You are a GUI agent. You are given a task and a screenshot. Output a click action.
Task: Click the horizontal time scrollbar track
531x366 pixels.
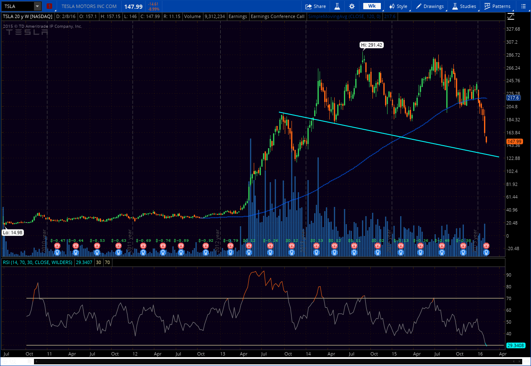[x=277, y=361]
